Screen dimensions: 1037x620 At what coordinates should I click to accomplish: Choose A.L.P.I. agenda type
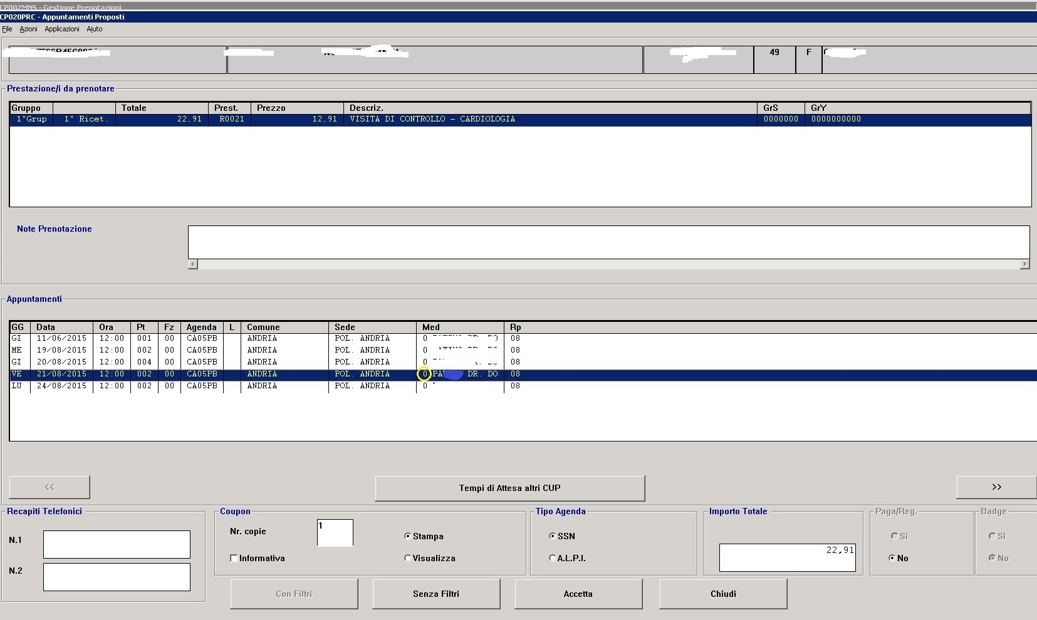tap(552, 558)
